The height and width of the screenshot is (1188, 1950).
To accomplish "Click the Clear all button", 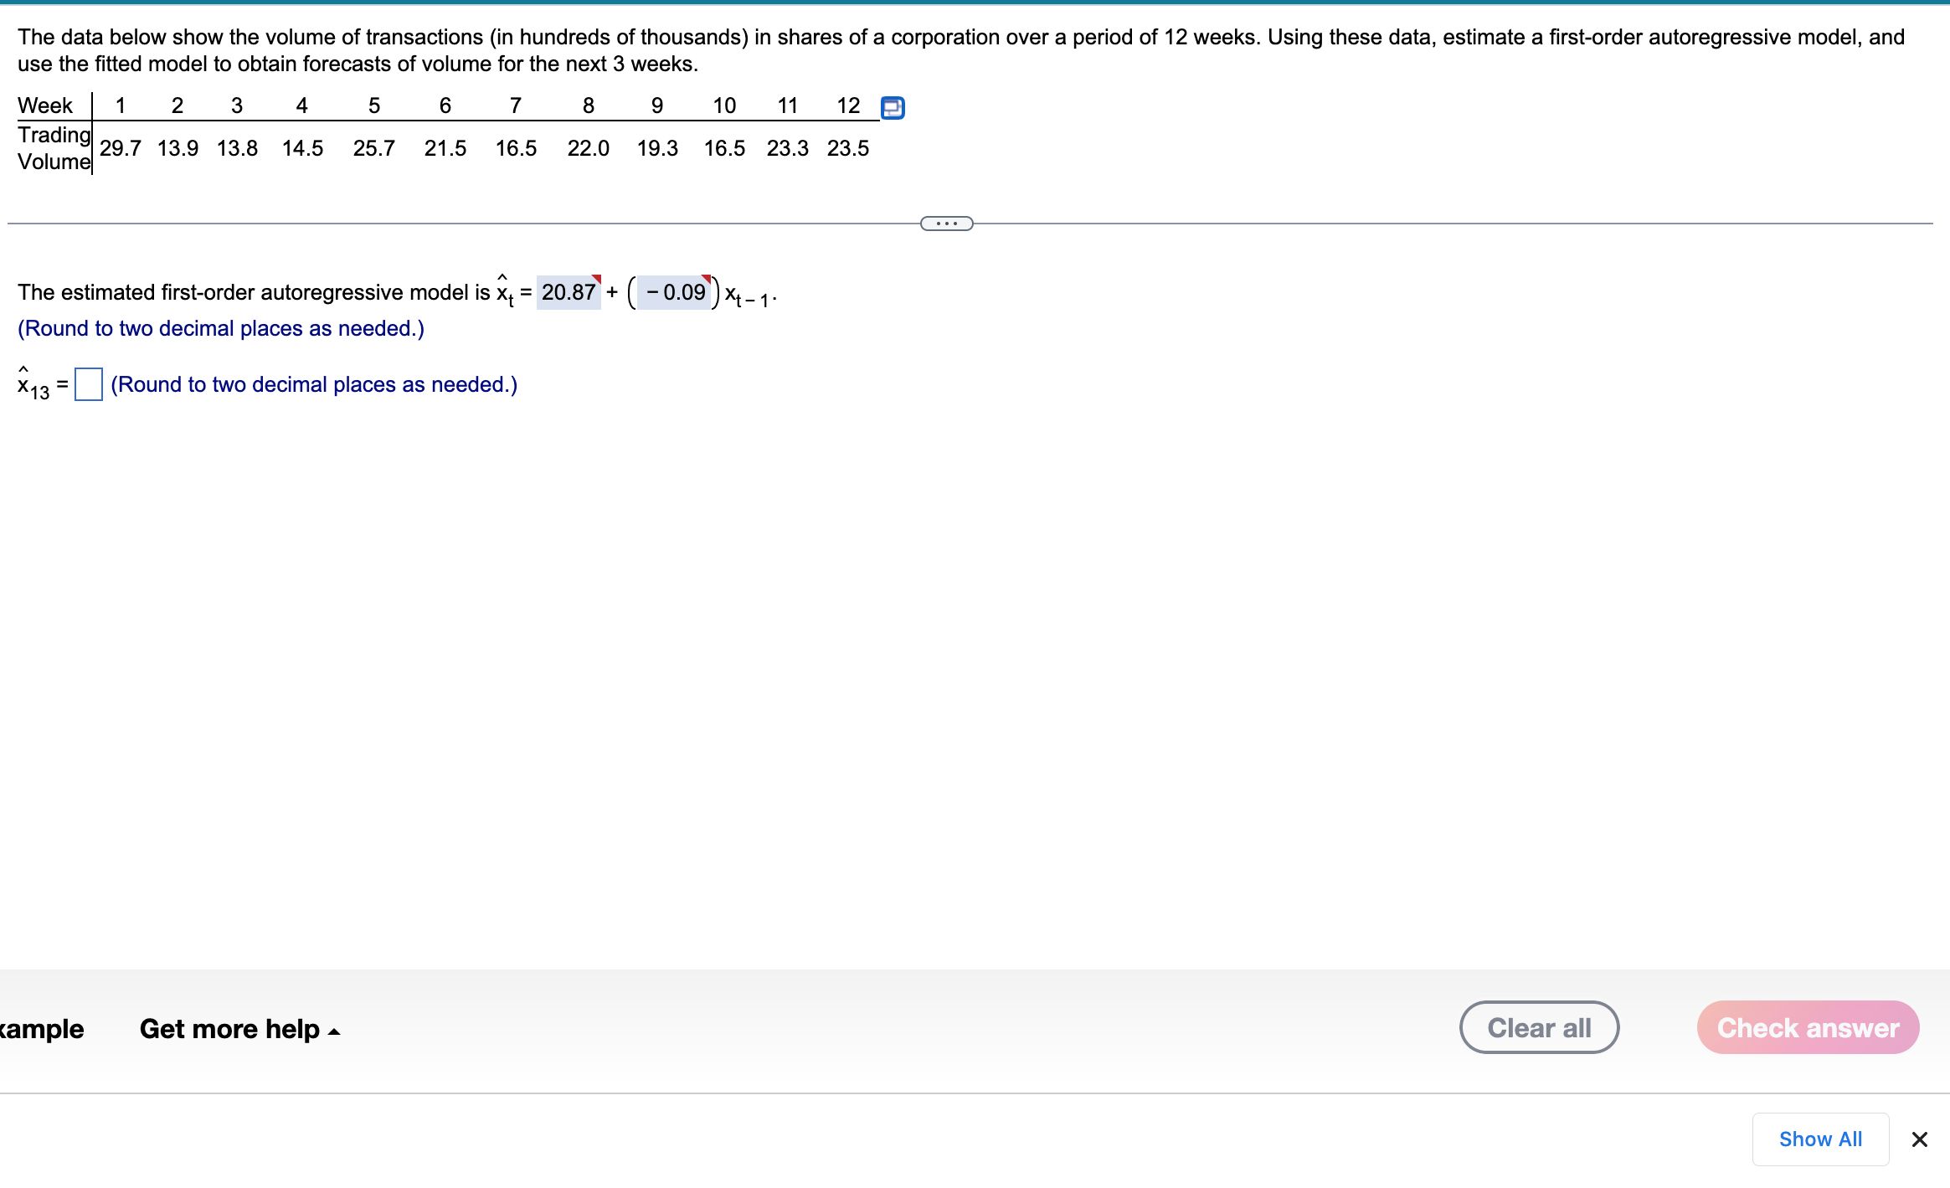I will click(1539, 1027).
